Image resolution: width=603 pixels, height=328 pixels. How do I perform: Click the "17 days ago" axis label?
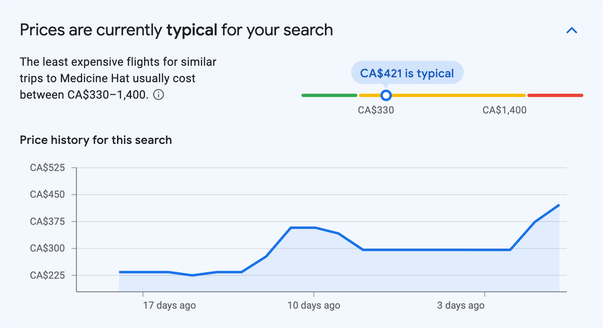(x=169, y=305)
